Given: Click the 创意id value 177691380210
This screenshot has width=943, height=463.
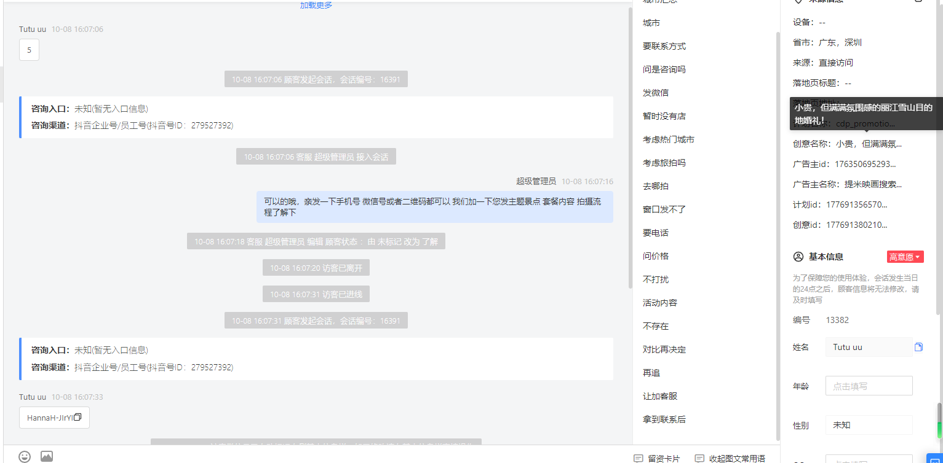Looking at the screenshot, I should 856,225.
